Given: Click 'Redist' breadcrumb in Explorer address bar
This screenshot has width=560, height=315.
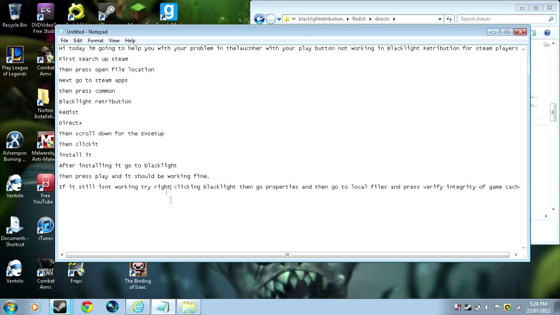Looking at the screenshot, I should (x=359, y=19).
